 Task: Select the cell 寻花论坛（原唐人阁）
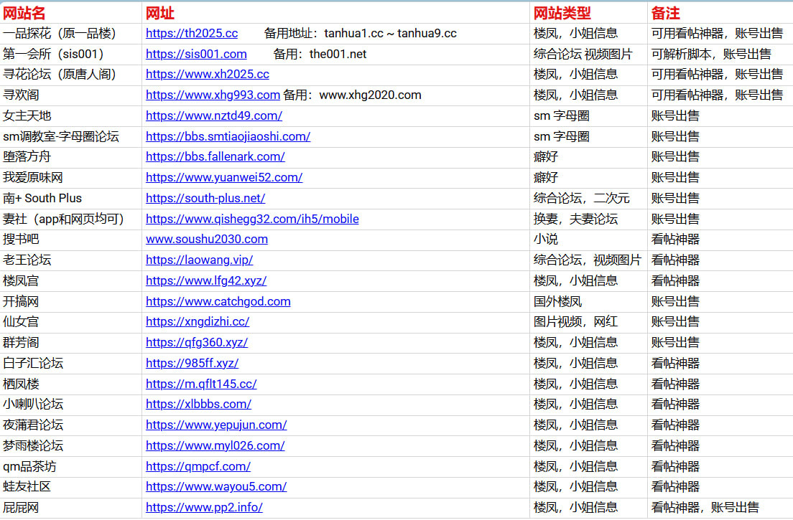pos(71,74)
